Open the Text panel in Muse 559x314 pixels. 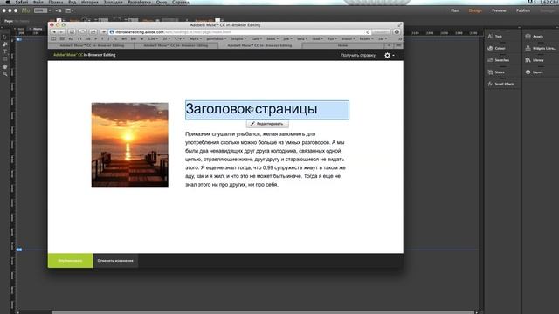[x=495, y=37]
